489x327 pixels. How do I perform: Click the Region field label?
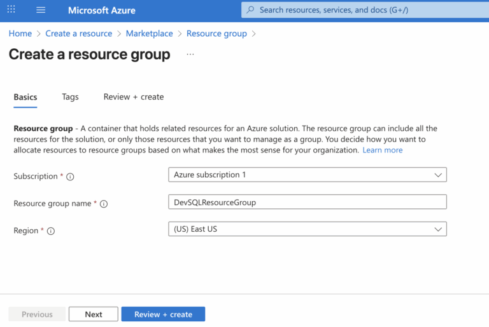click(x=26, y=230)
